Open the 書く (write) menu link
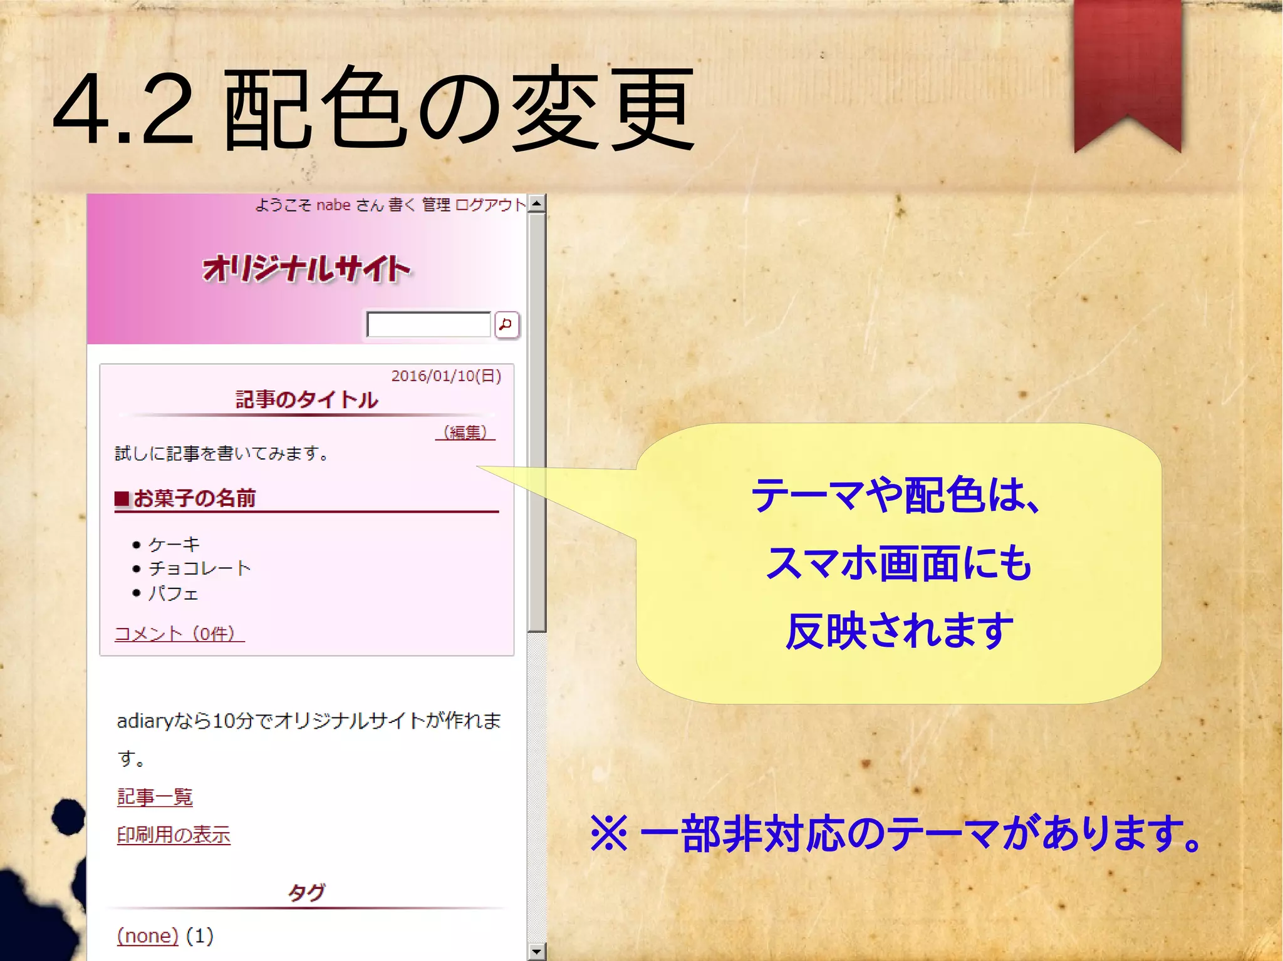The image size is (1283, 961). click(x=401, y=205)
